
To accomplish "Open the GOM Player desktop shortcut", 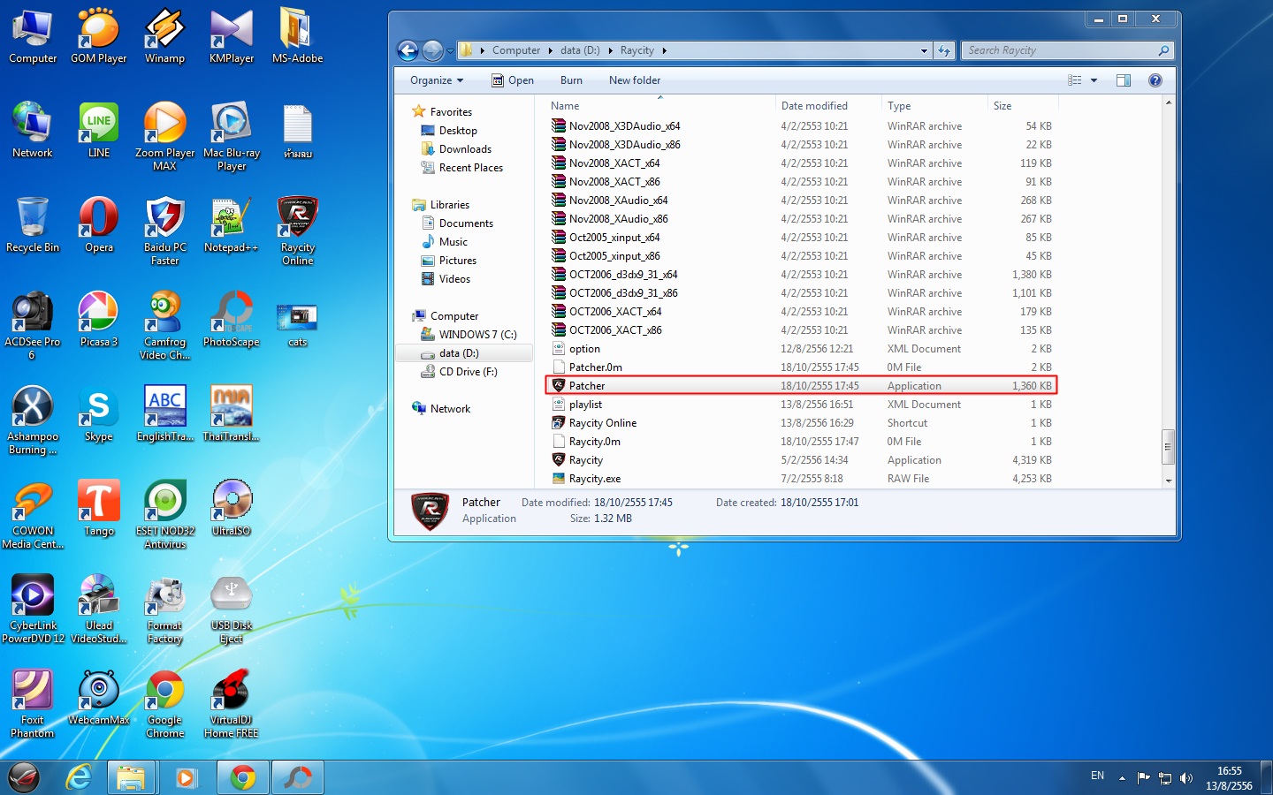I will pos(98,36).
